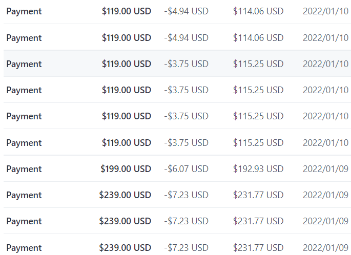Select the -$7.23 fee in bottom row

[186, 248]
